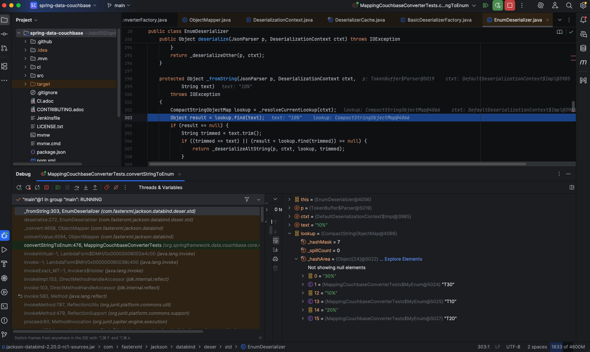Select the EnumDeserializer.java tab
Screen dimensions: 590x352
point(518,20)
